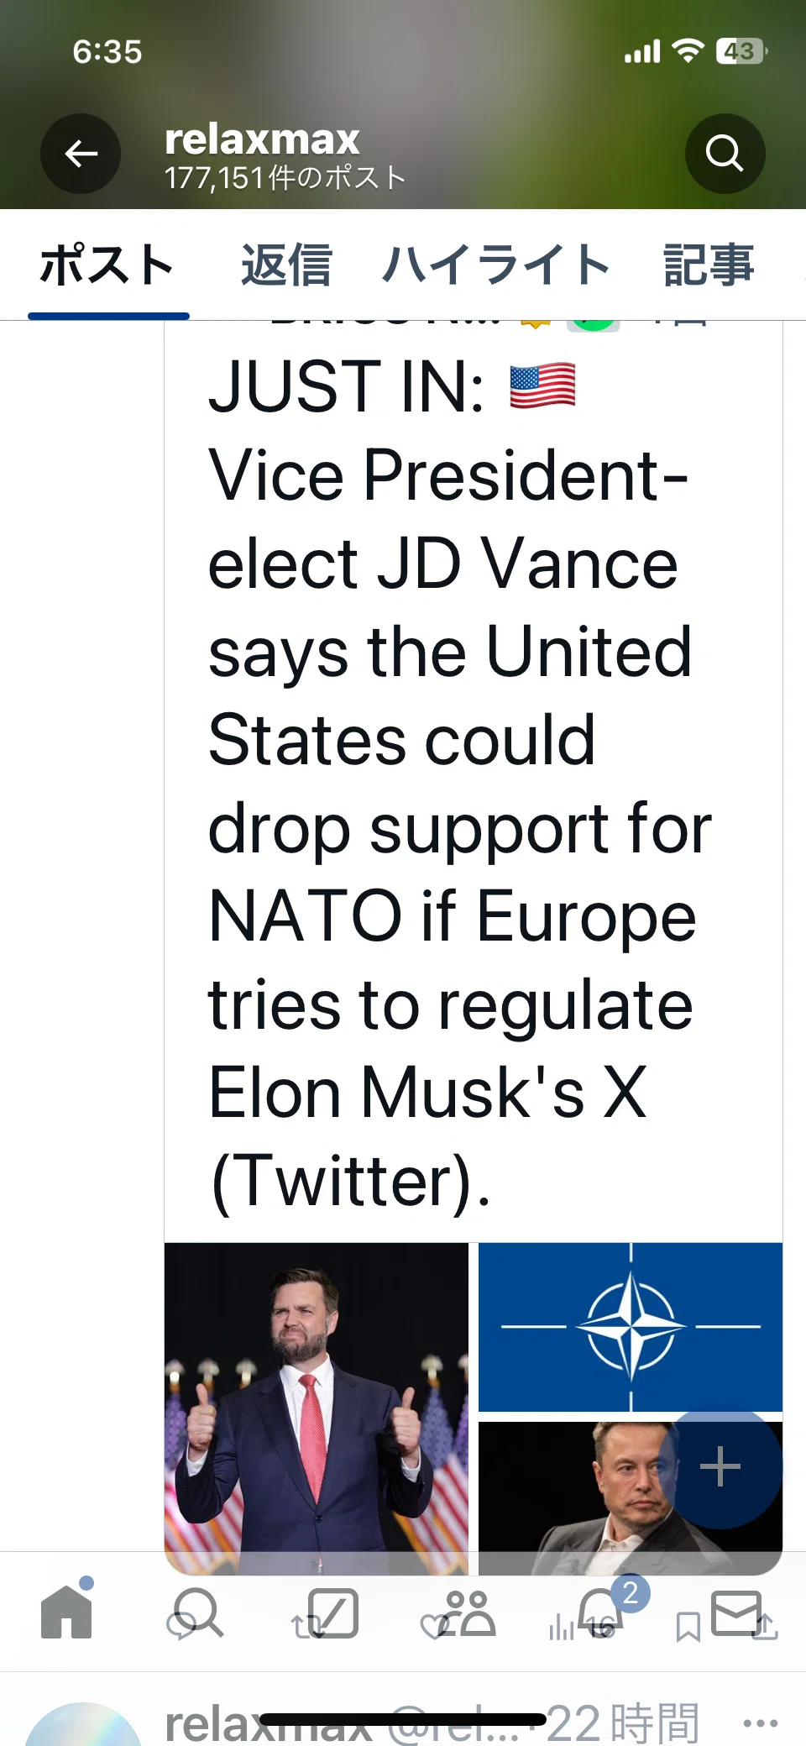Open Grok in the bottom bar

coord(332,1612)
